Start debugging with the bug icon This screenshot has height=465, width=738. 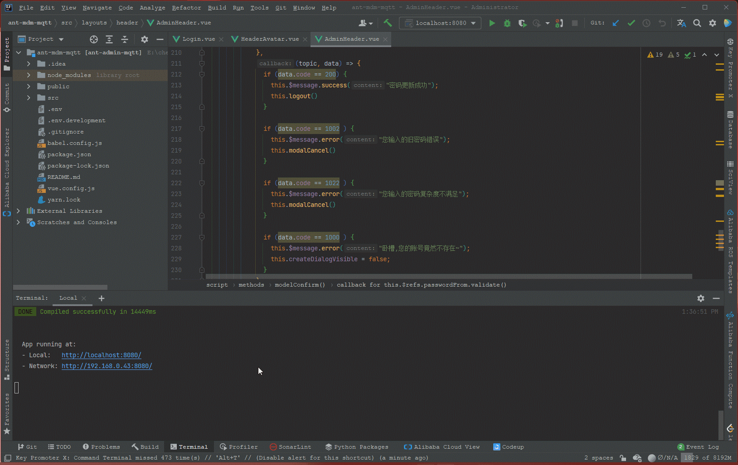507,23
